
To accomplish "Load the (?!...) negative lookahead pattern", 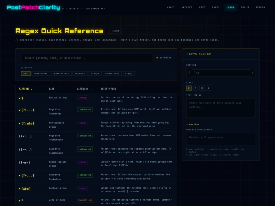I will [96, 111].
